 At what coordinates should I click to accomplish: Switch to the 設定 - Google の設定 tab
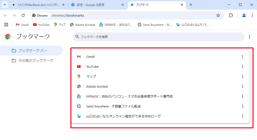click(x=98, y=5)
